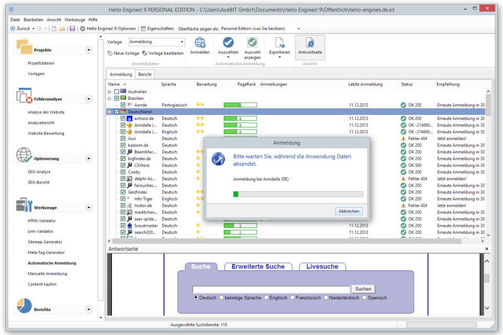503x335 pixels.
Task: Click the search input field
Action: pyautogui.click(x=271, y=289)
